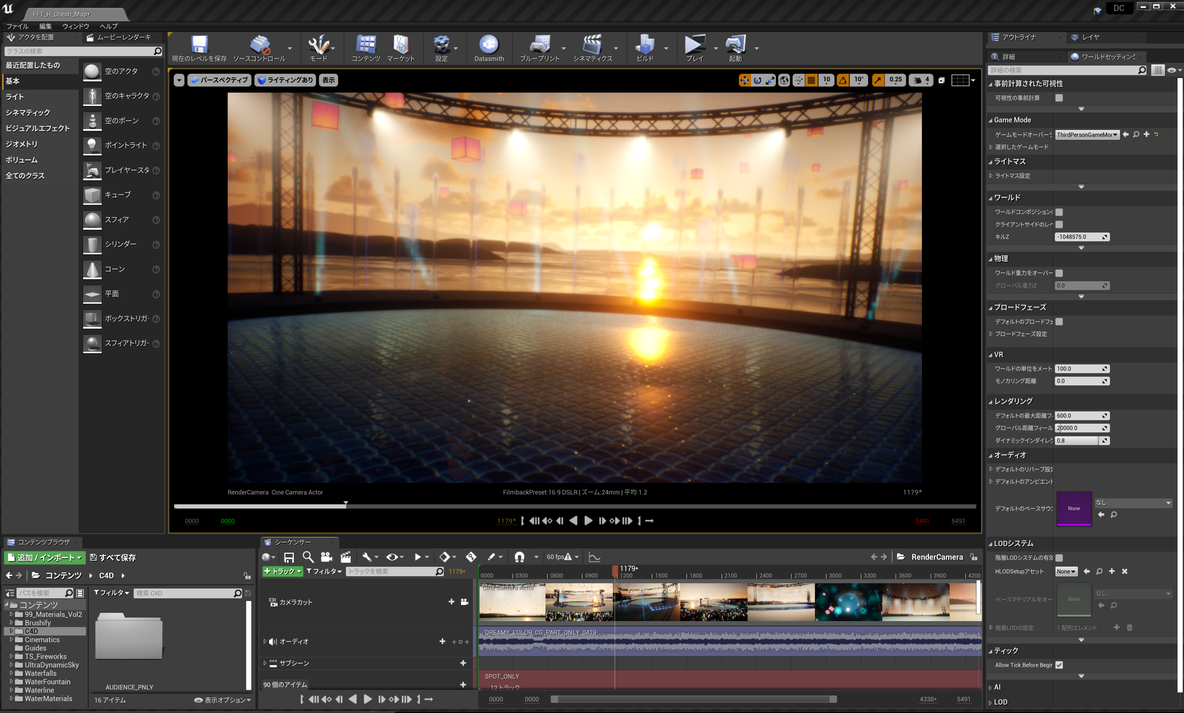
Task: Open the ThirdPersonGameMode dropdown
Action: (x=1087, y=135)
